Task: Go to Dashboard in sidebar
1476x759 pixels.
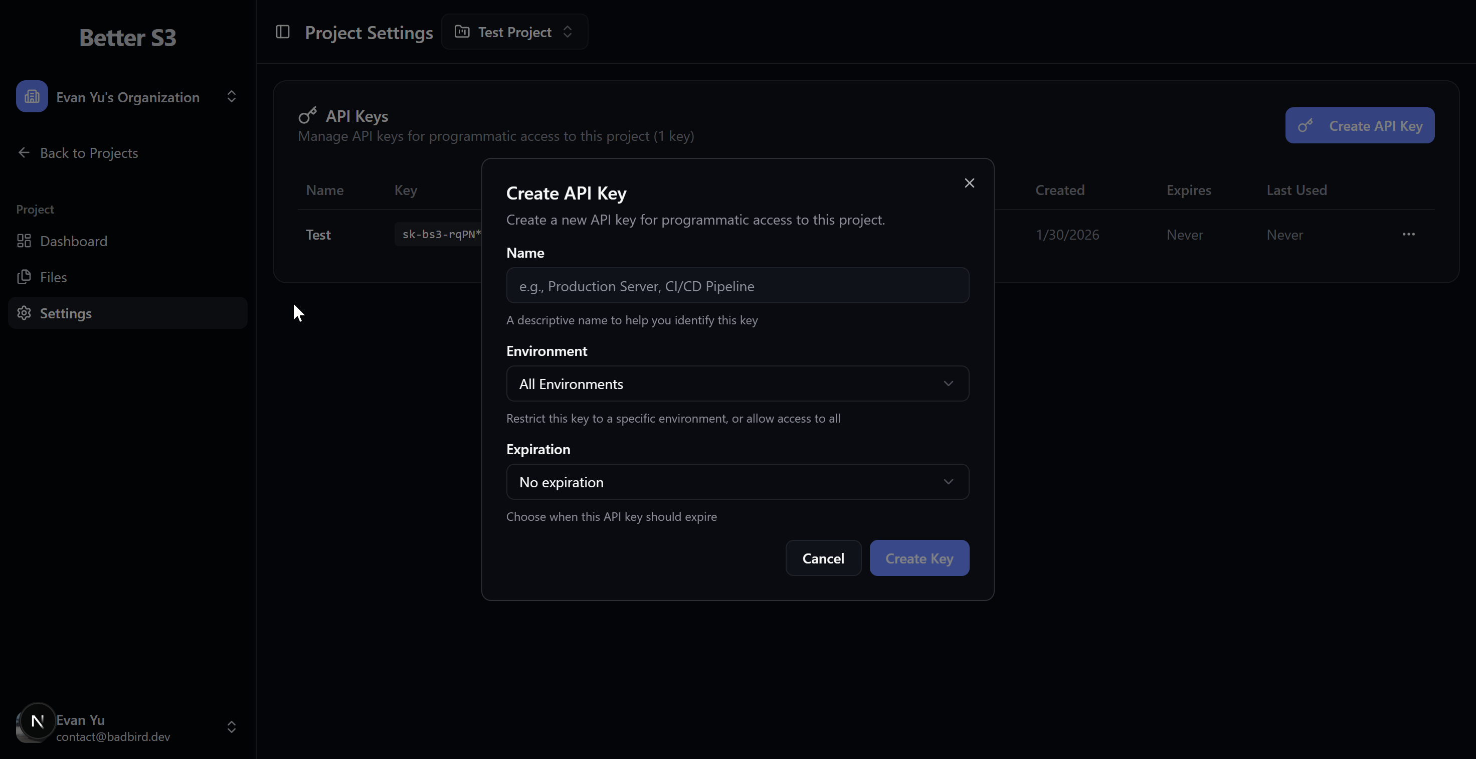Action: tap(73, 241)
